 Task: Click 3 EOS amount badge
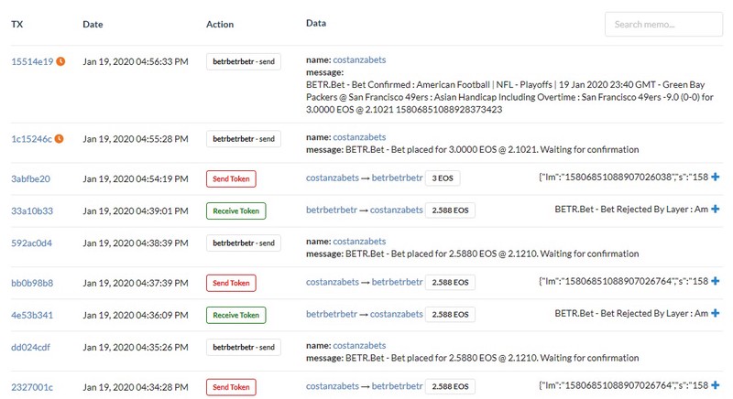pos(443,178)
